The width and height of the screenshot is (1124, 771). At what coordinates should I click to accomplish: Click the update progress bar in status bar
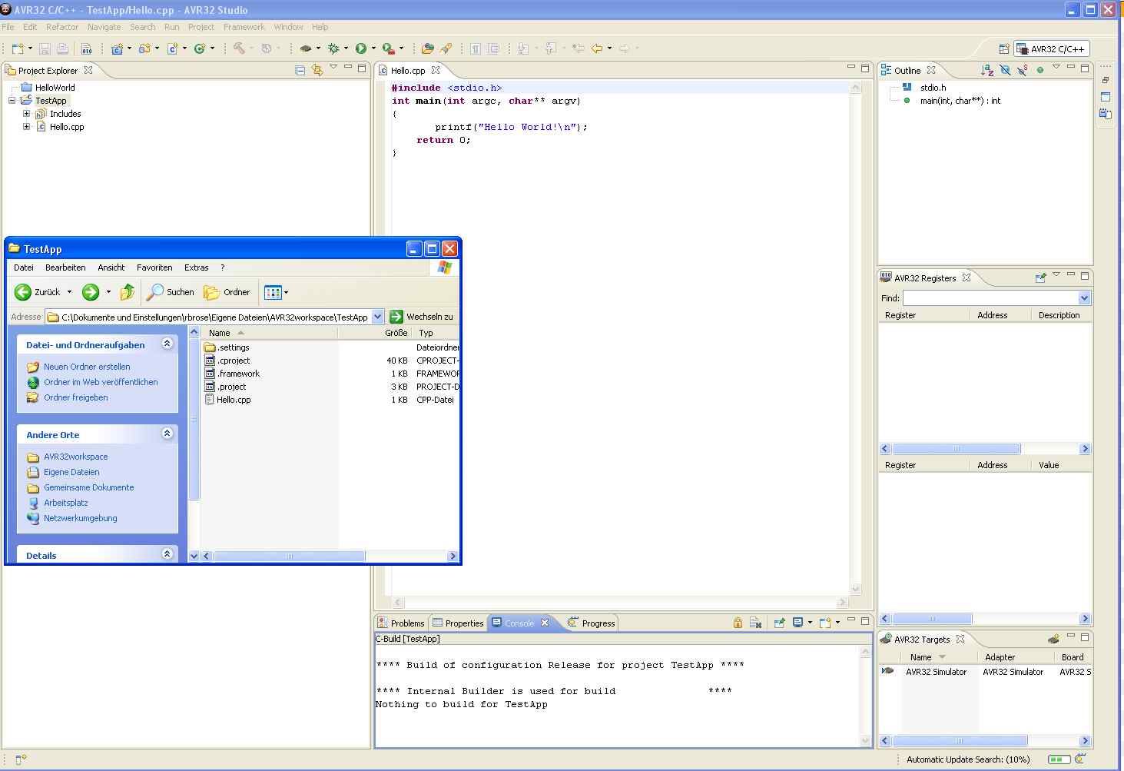pos(1059,759)
